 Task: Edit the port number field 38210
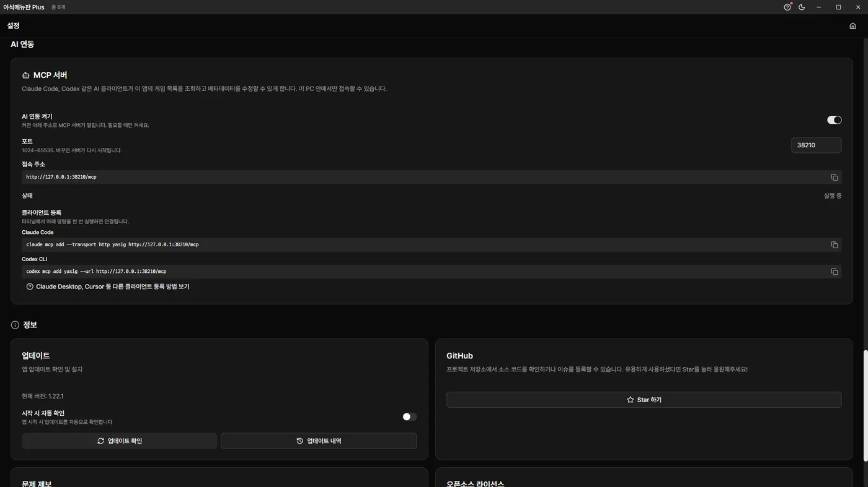[816, 145]
